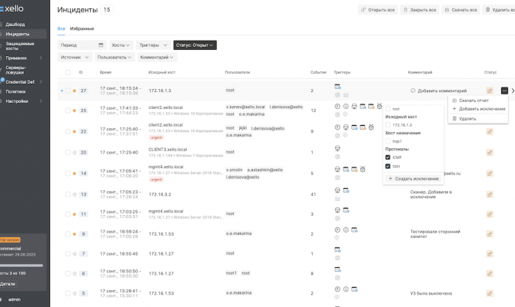The image size is (515, 307).
Task: Click Добавить комментарий for incident 27
Action: (x=442, y=91)
